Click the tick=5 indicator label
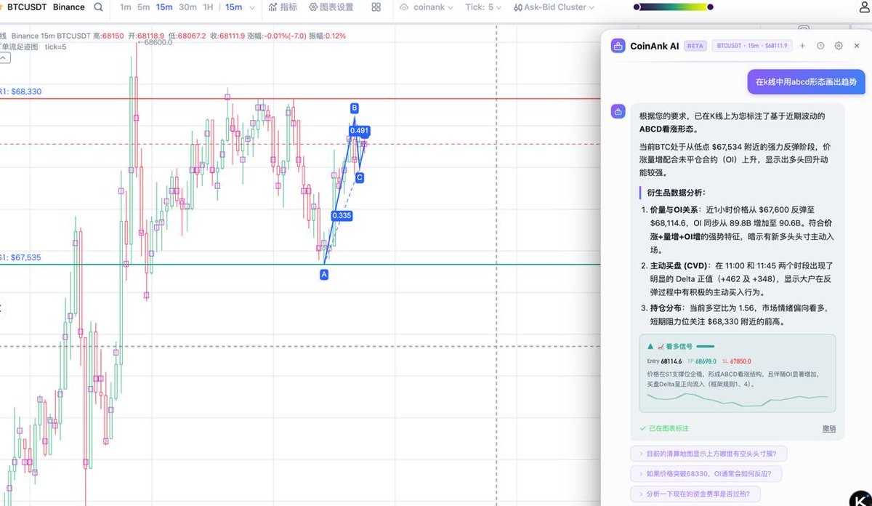The width and height of the screenshot is (872, 506). 55,47
